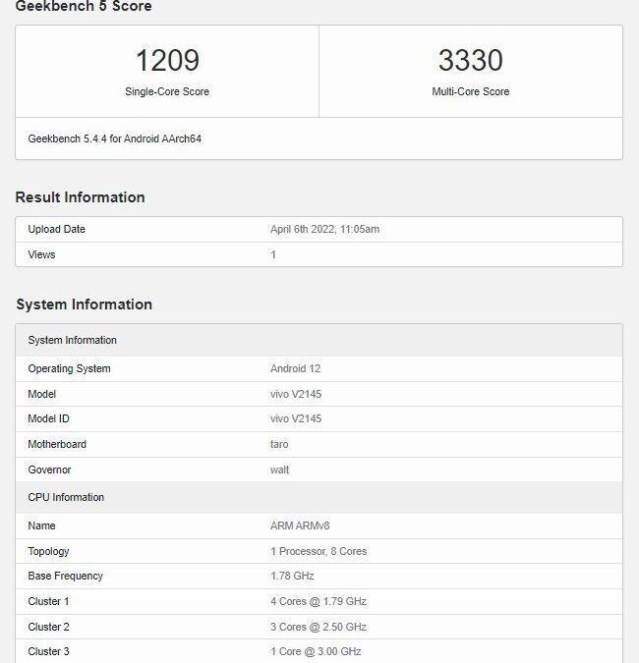This screenshot has width=639, height=663.
Task: Select the Android 12 operating system value
Action: (295, 369)
